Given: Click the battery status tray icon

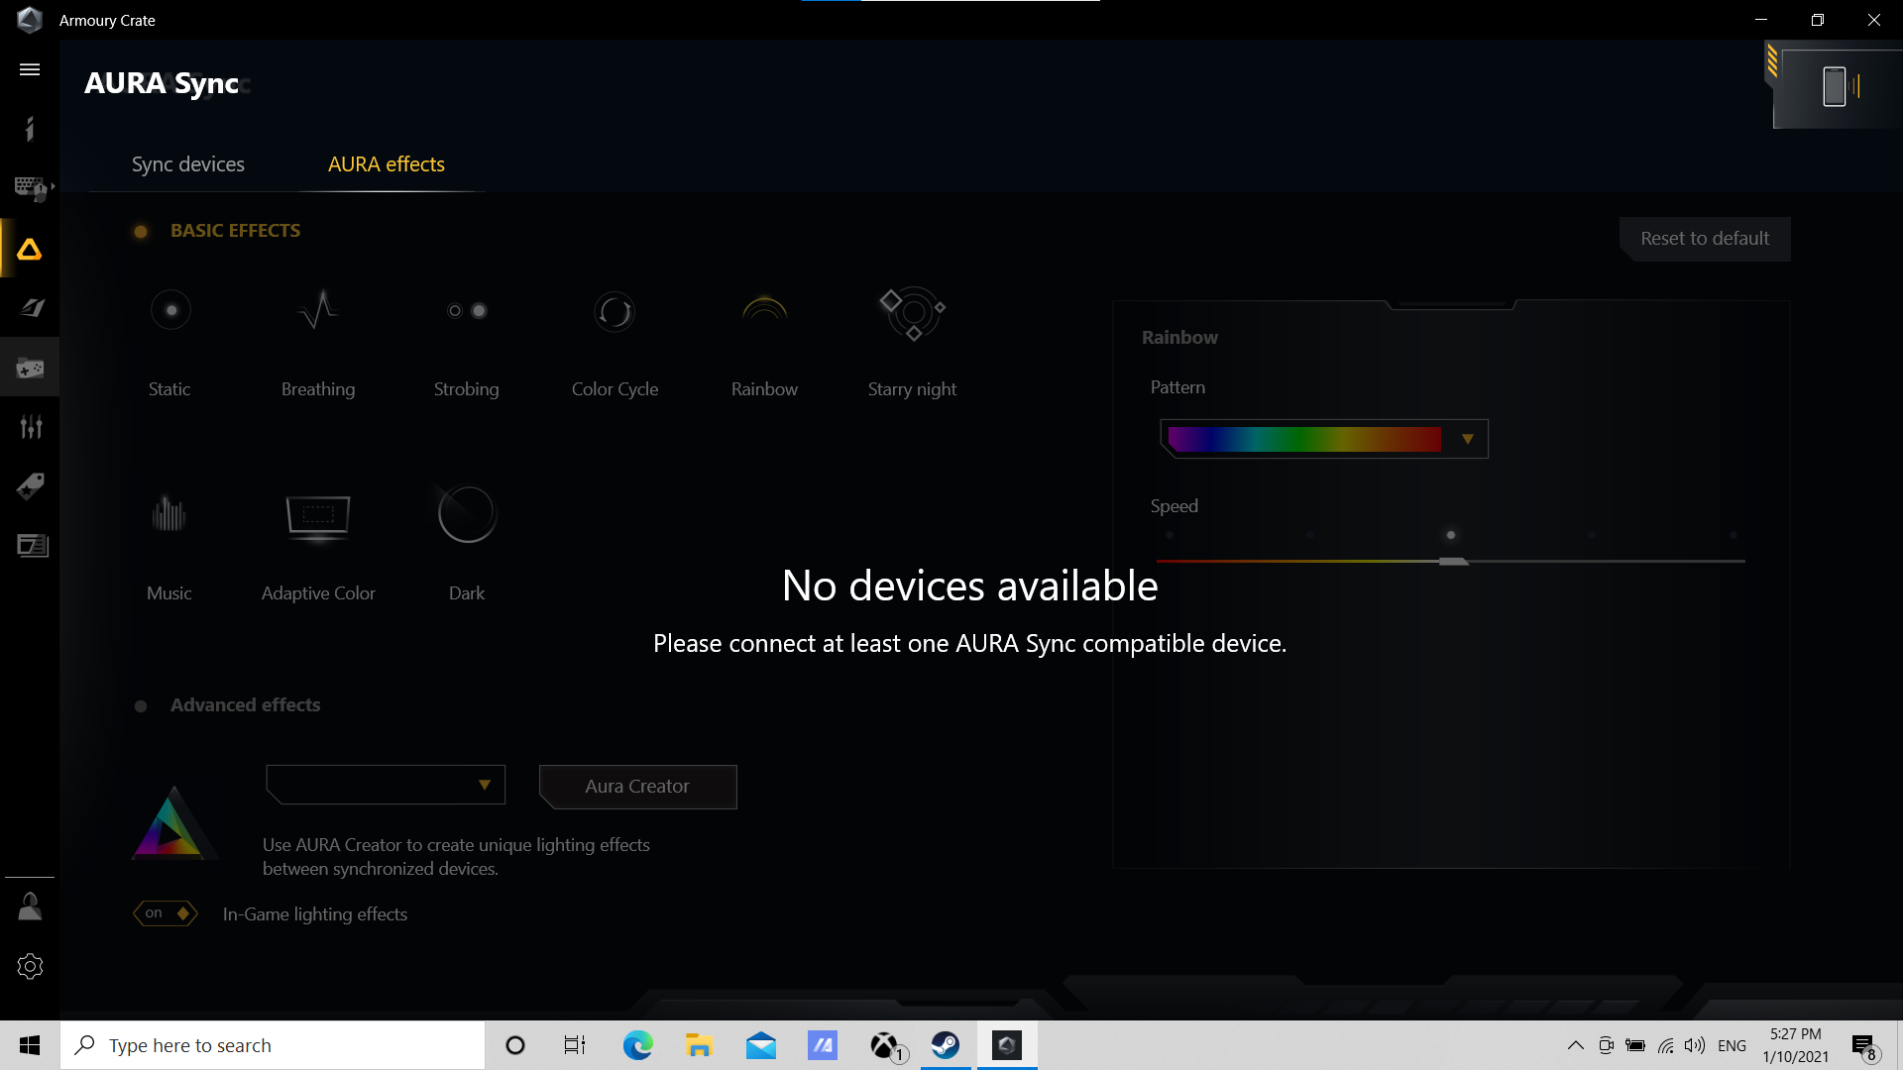Looking at the screenshot, I should [x=1635, y=1046].
